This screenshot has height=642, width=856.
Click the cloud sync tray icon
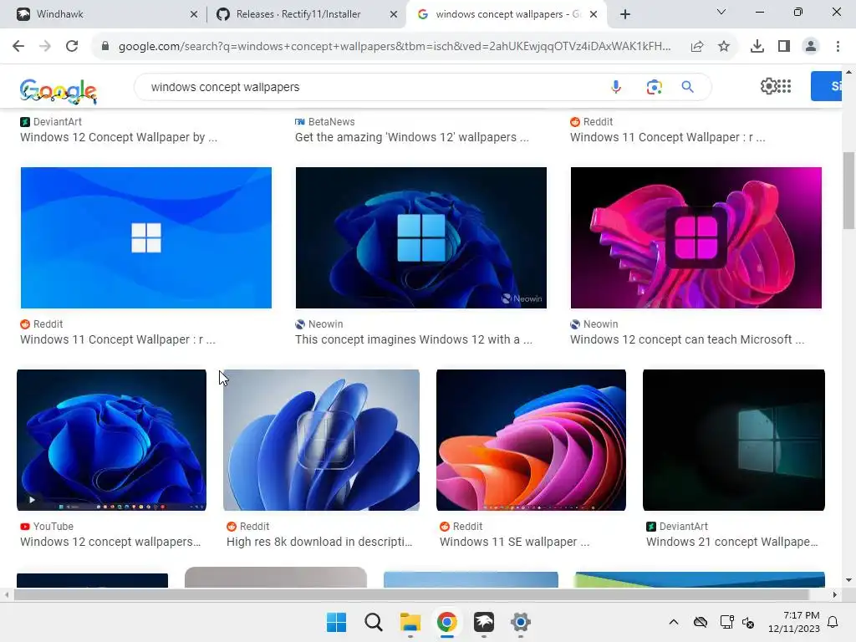coord(701,622)
